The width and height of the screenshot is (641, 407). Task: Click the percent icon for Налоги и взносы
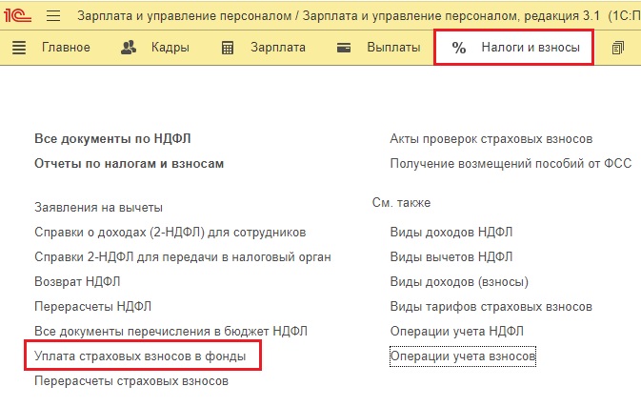pos(459,48)
